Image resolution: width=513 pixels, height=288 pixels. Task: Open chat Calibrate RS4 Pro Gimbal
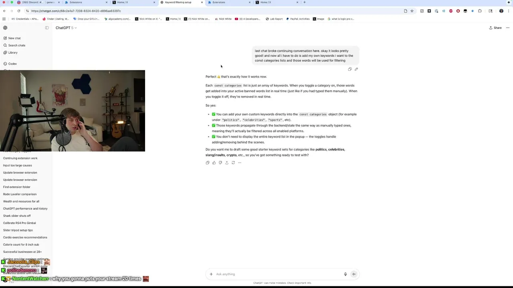(x=20, y=223)
